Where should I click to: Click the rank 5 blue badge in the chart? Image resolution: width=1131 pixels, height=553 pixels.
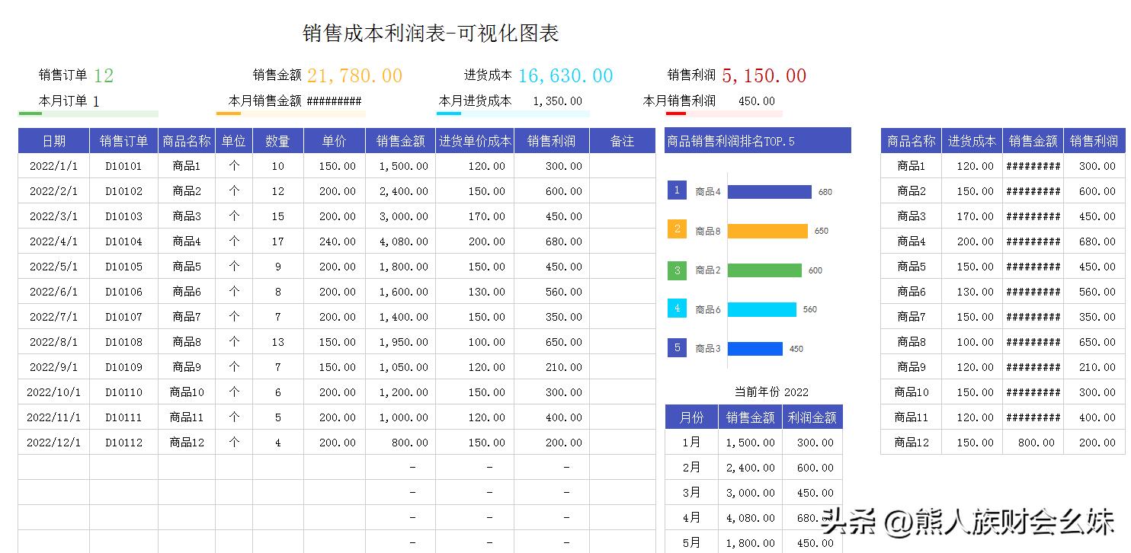click(x=677, y=348)
